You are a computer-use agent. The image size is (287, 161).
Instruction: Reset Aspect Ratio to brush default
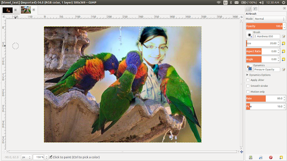[283, 51]
